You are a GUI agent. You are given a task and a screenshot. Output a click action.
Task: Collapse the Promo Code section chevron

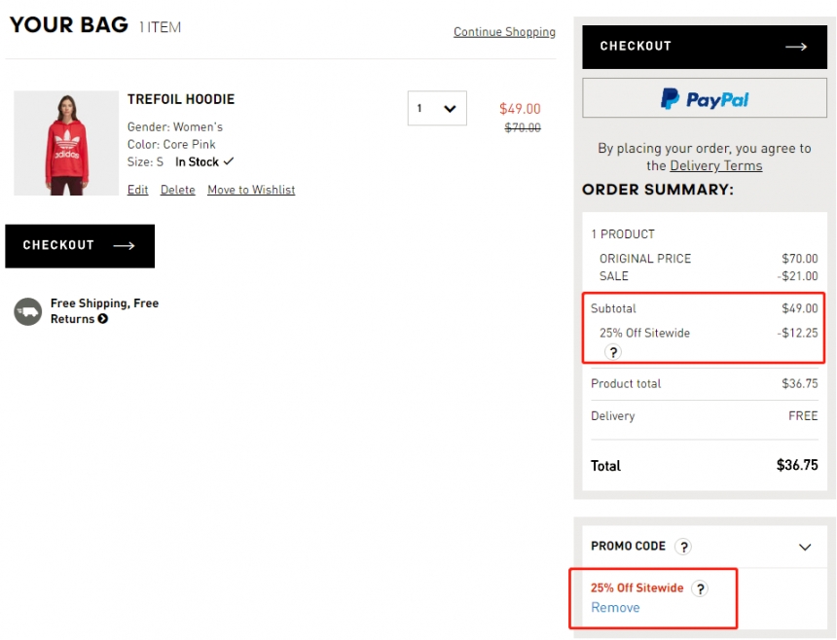coord(805,548)
